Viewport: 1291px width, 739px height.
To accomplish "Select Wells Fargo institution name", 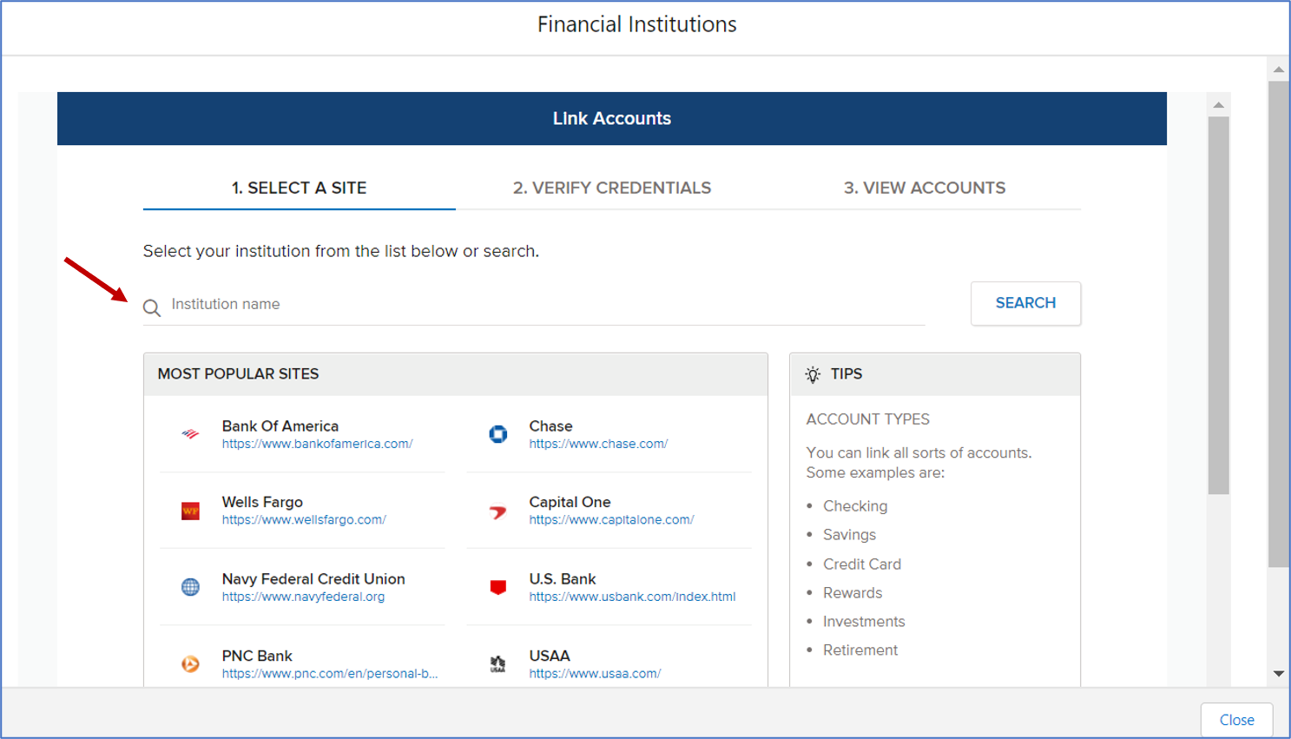I will coord(262,502).
